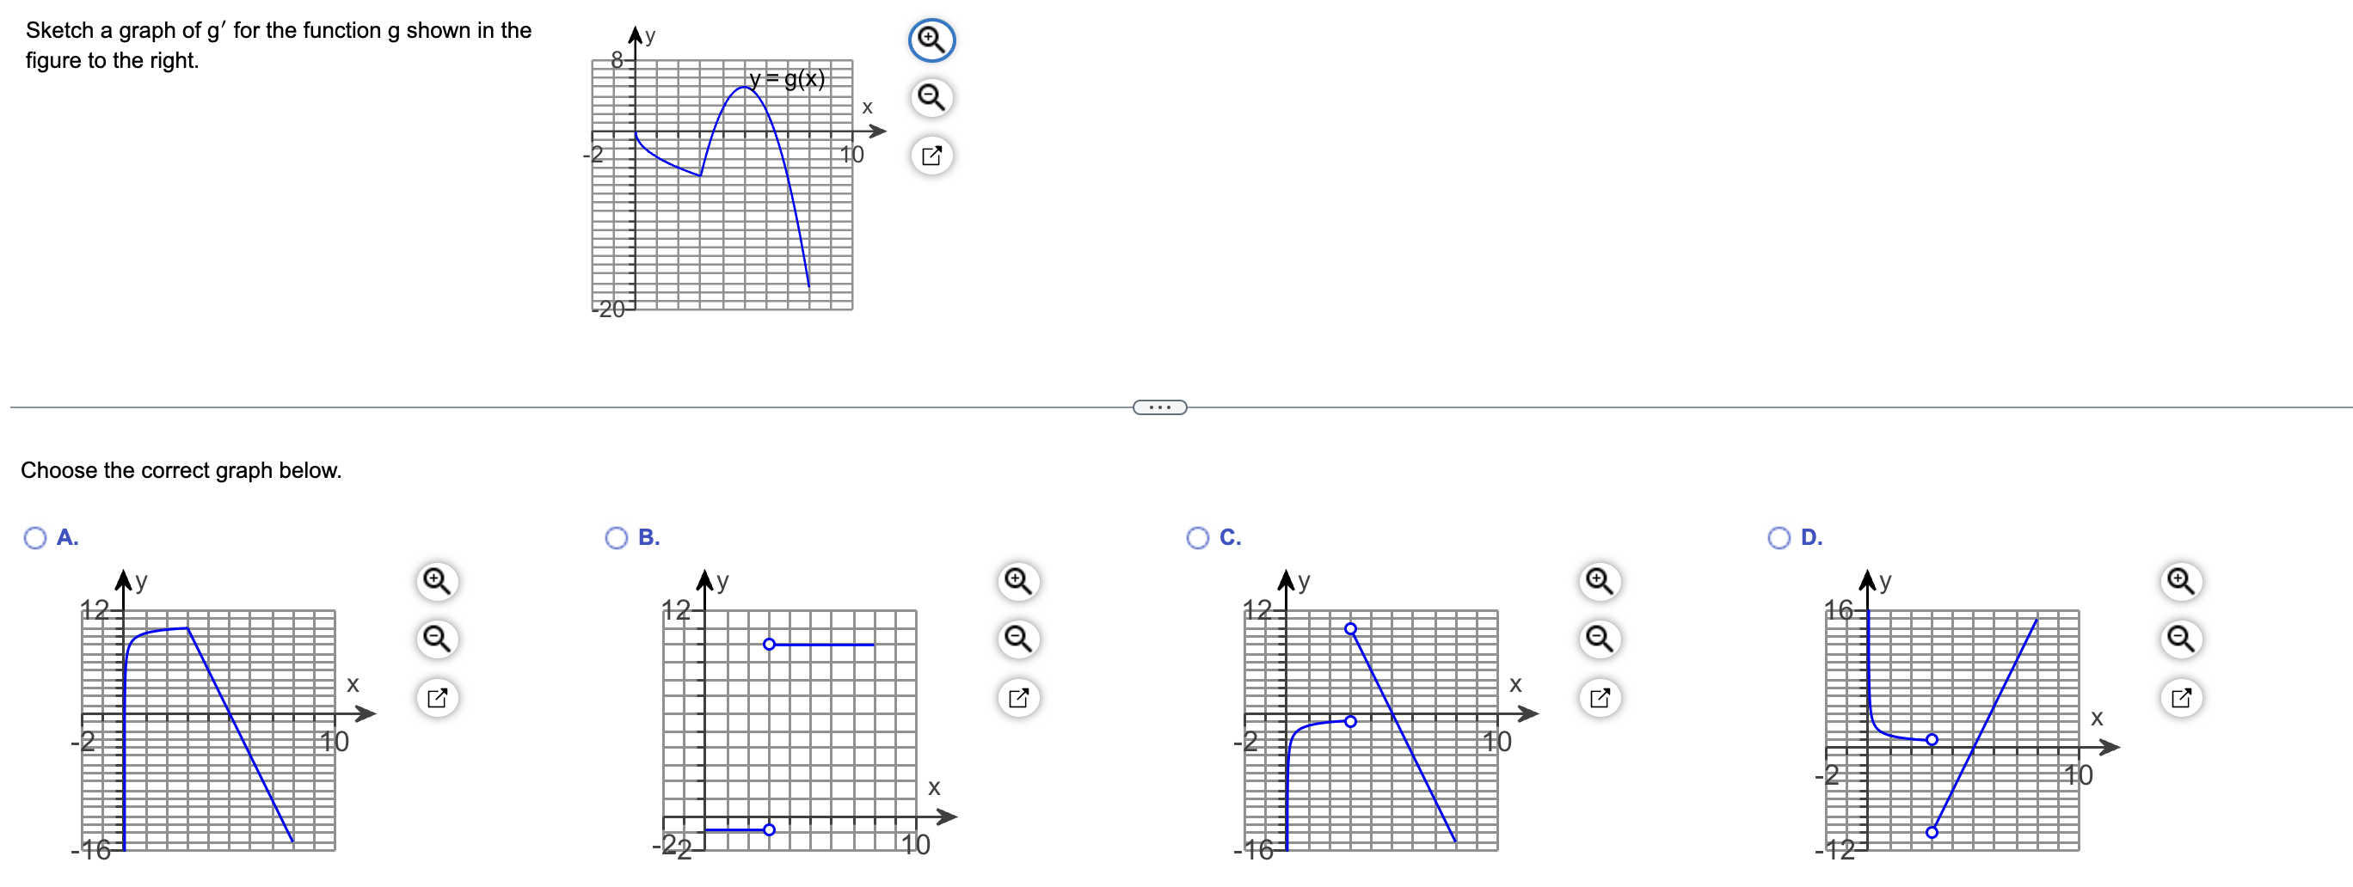Select the zoom-in magnifier next to graph A
The width and height of the screenshot is (2353, 887).
click(437, 581)
